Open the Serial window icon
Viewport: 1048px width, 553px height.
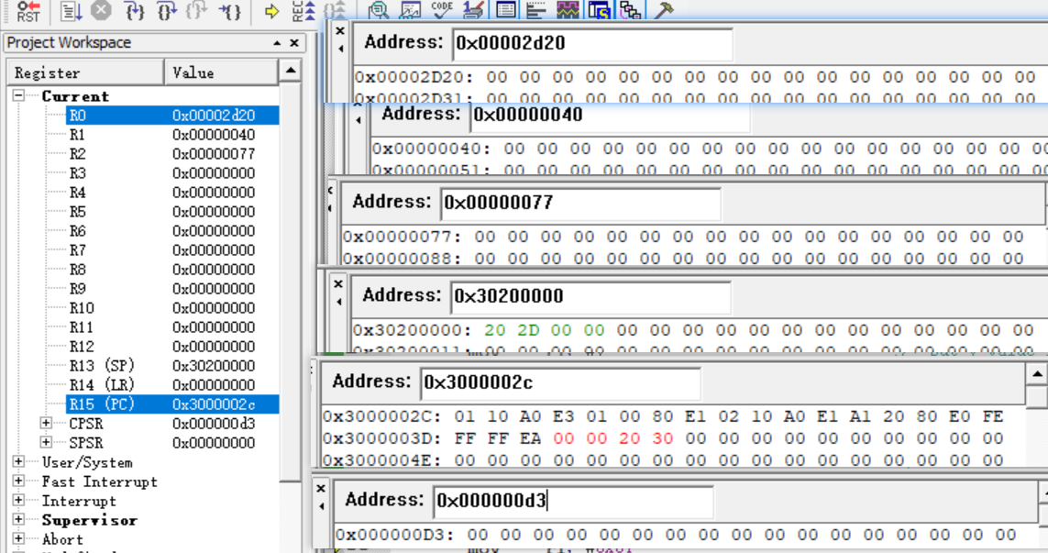coord(474,10)
